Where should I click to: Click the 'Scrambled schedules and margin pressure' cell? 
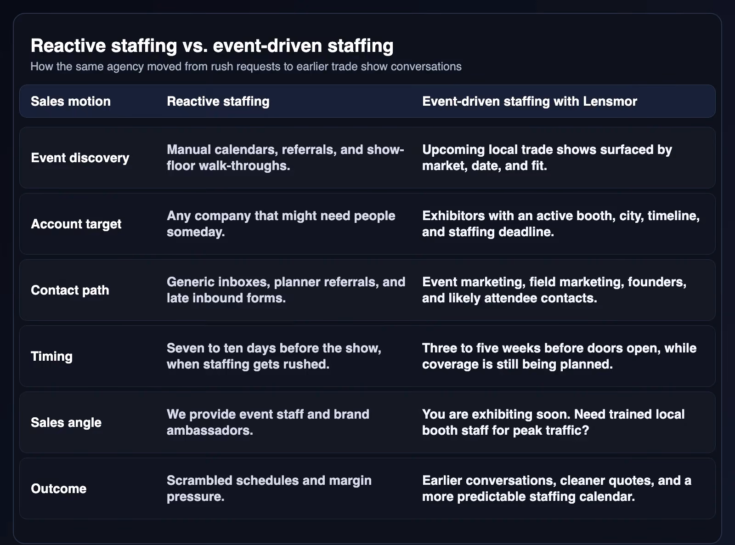269,488
